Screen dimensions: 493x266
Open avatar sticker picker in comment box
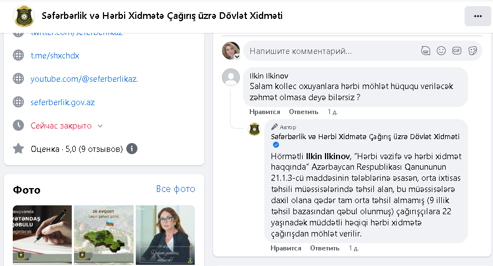coord(426,51)
